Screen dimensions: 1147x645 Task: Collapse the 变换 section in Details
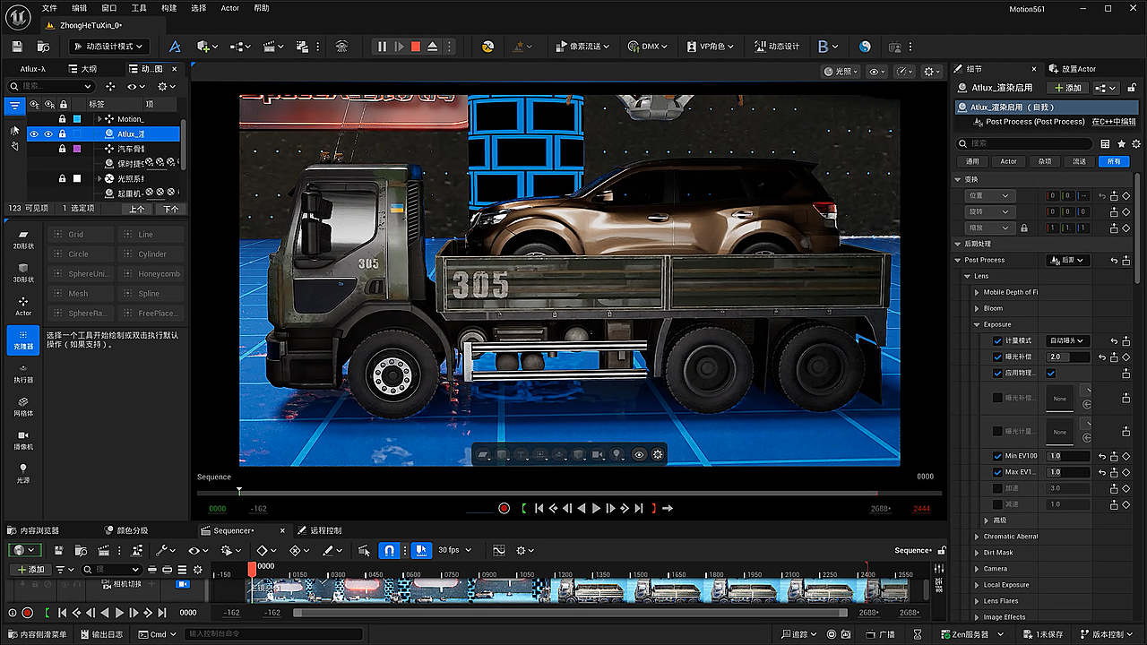(x=958, y=177)
